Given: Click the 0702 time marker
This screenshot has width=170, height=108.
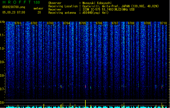Looking at the screenshot, I should [x=34, y=23].
